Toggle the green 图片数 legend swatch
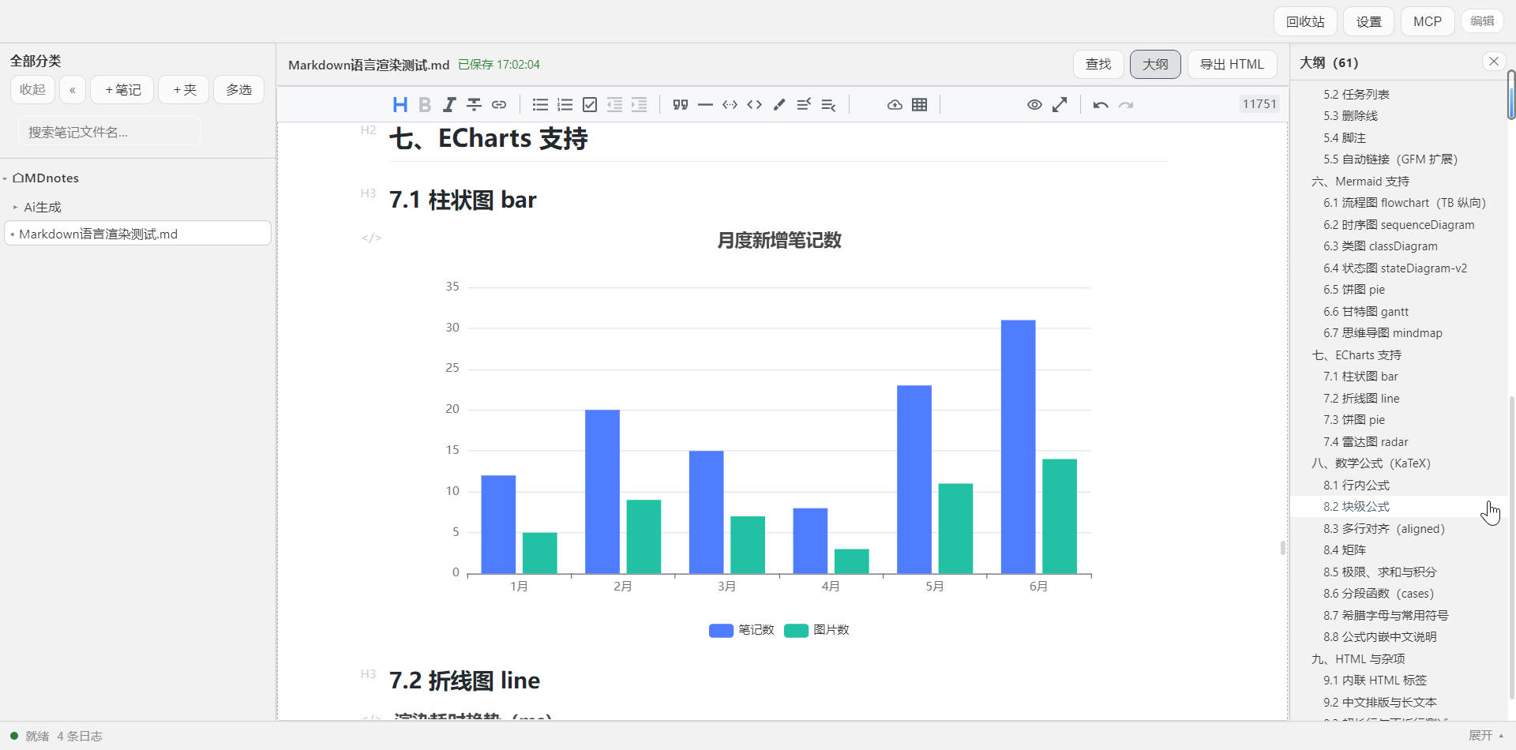1516x750 pixels. [x=796, y=630]
